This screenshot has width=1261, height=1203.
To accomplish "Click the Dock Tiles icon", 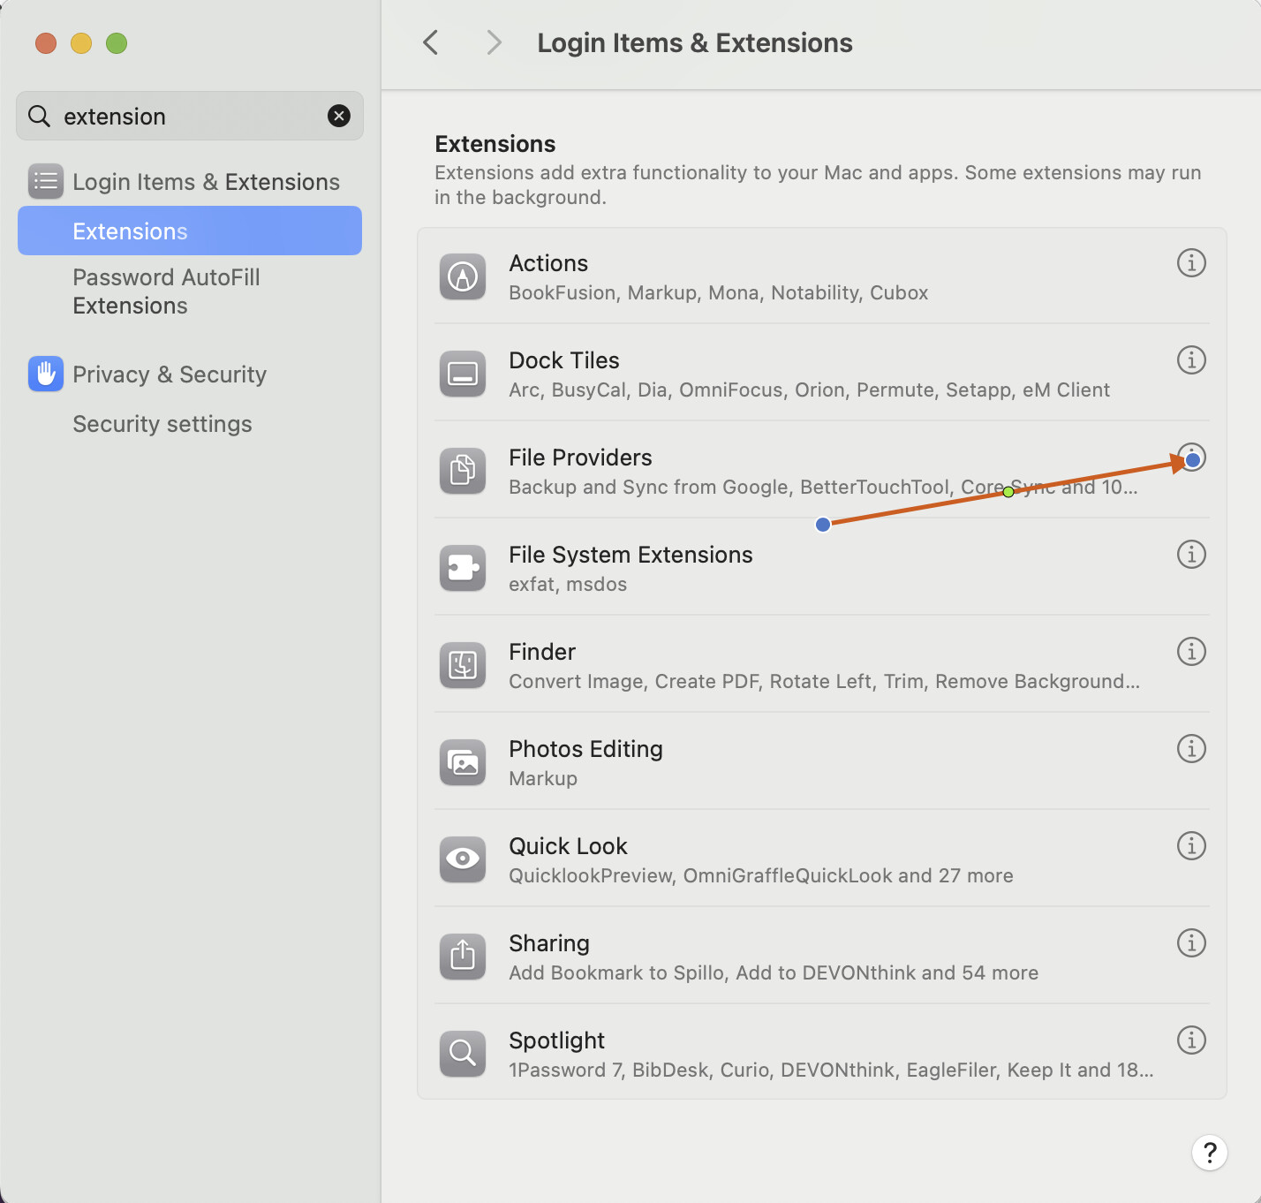I will [463, 375].
